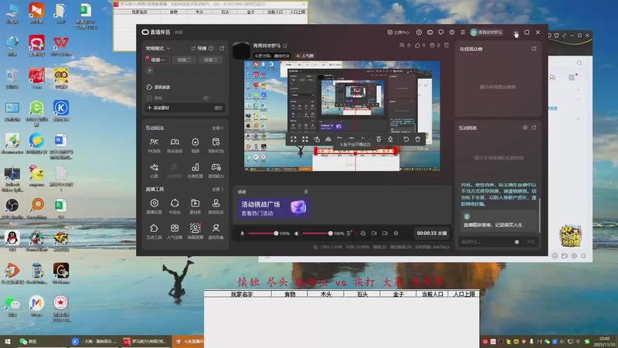Open the control console circular icon

pos(175,206)
